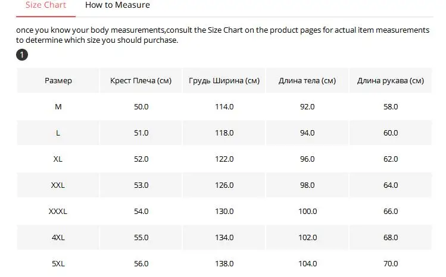Select the Размер column header
This screenshot has height=277, width=446.
pos(58,81)
